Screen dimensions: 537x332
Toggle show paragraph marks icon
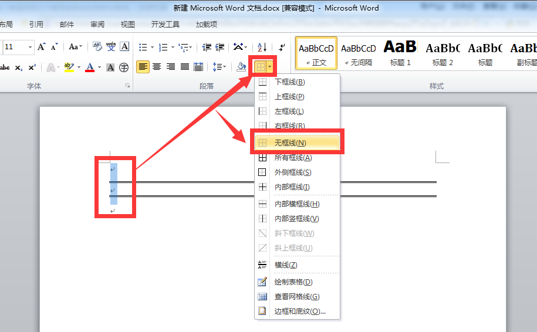(282, 48)
